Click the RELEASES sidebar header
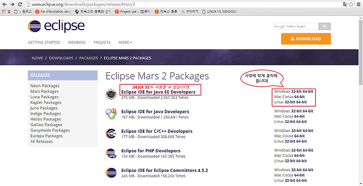 click(x=63, y=76)
